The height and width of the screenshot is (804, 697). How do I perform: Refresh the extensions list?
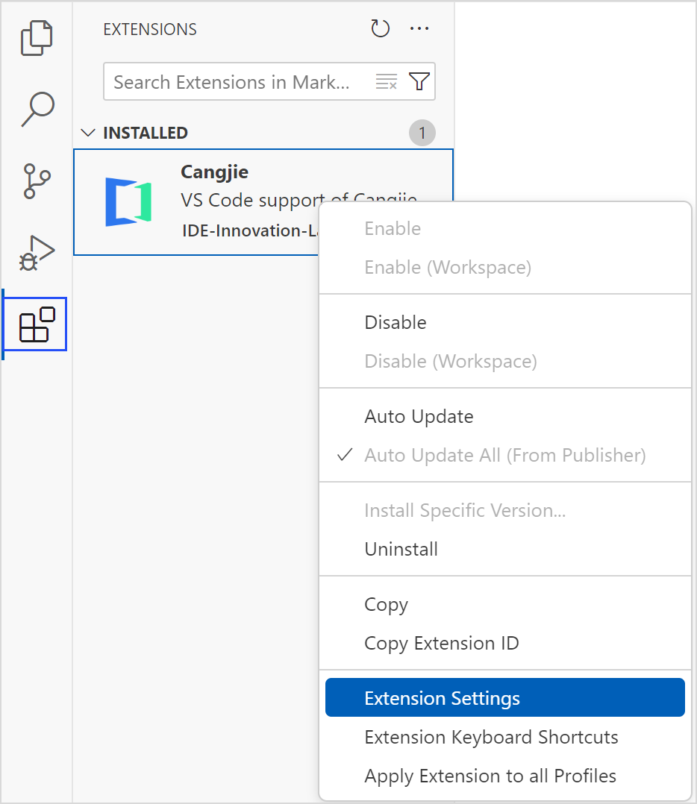coord(381,29)
